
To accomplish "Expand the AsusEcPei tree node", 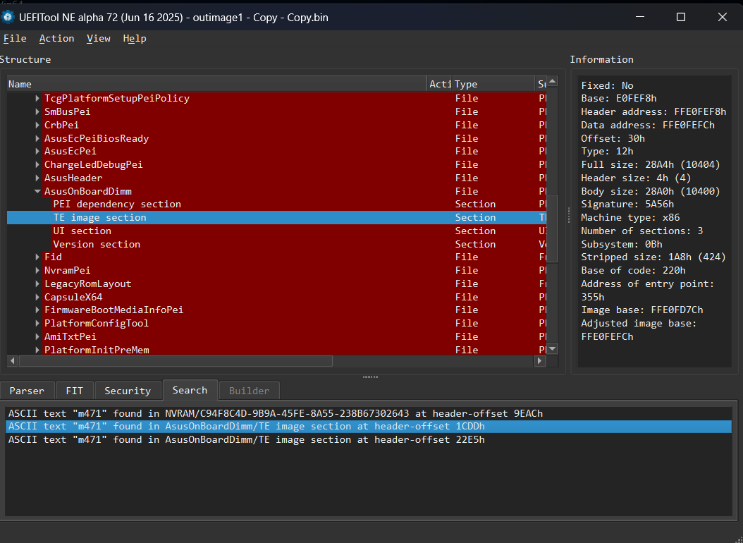I will tap(37, 151).
